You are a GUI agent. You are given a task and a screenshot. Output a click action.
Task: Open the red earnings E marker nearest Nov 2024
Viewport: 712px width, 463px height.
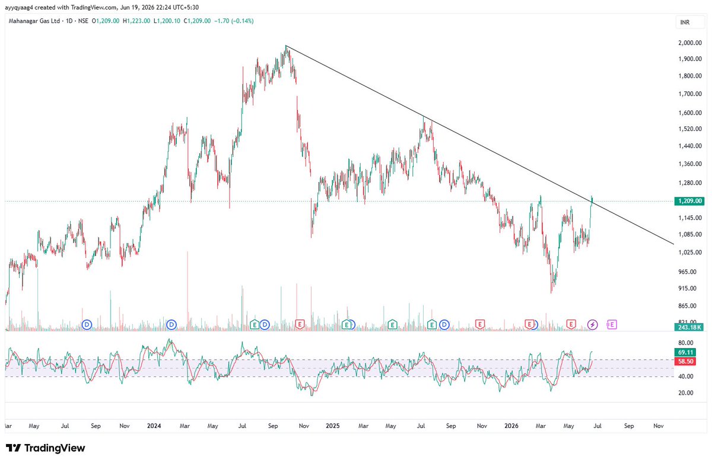point(300,324)
